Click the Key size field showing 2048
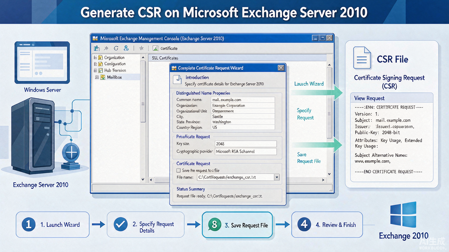The width and height of the screenshot is (449, 252). click(x=246, y=144)
